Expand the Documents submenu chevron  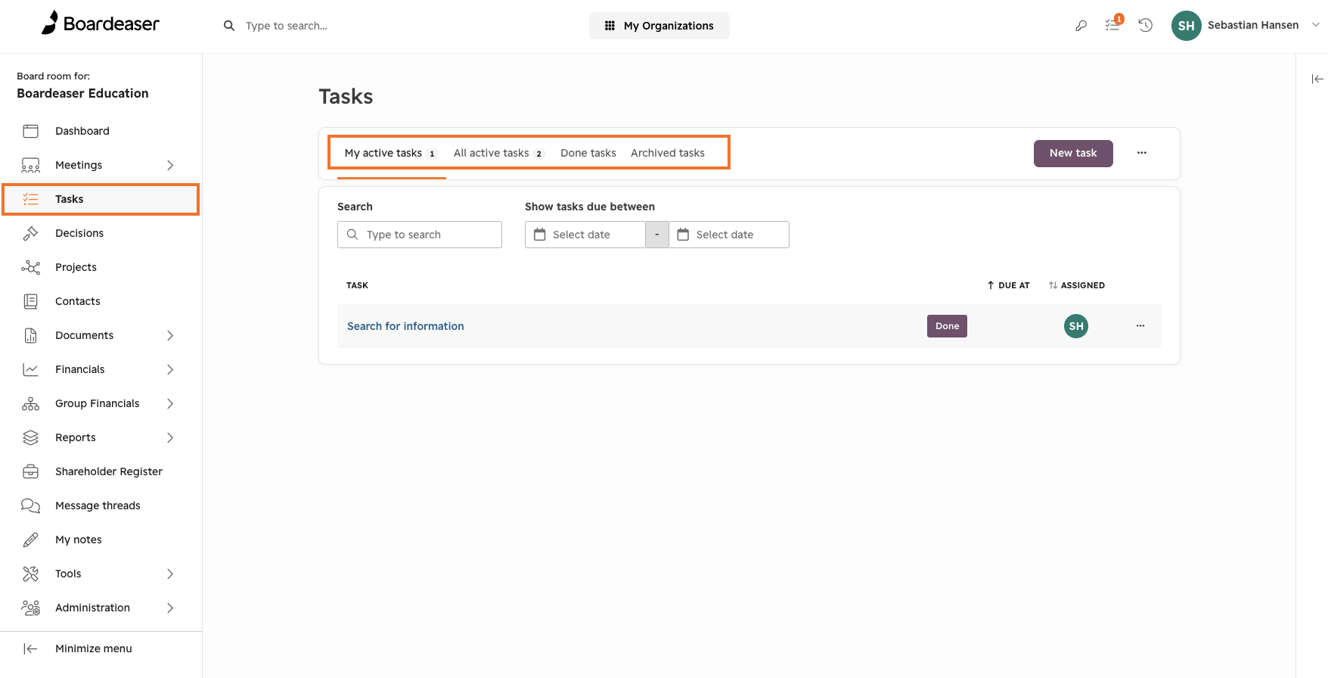click(x=170, y=335)
